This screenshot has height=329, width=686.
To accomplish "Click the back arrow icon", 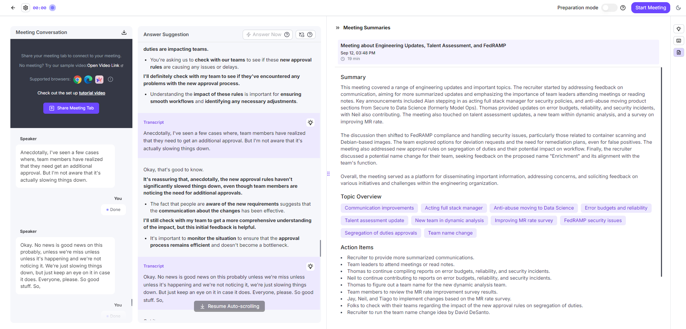I will point(13,8).
